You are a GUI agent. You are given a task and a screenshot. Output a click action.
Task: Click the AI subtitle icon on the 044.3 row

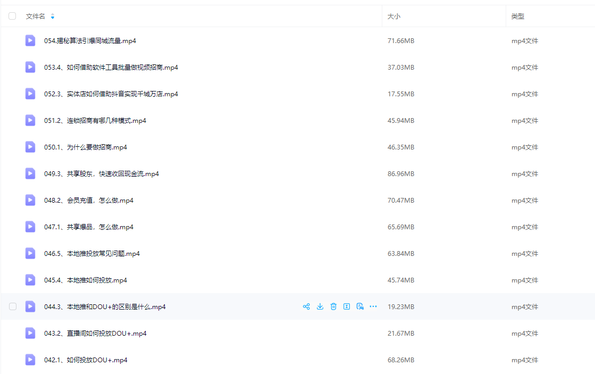tap(360, 306)
